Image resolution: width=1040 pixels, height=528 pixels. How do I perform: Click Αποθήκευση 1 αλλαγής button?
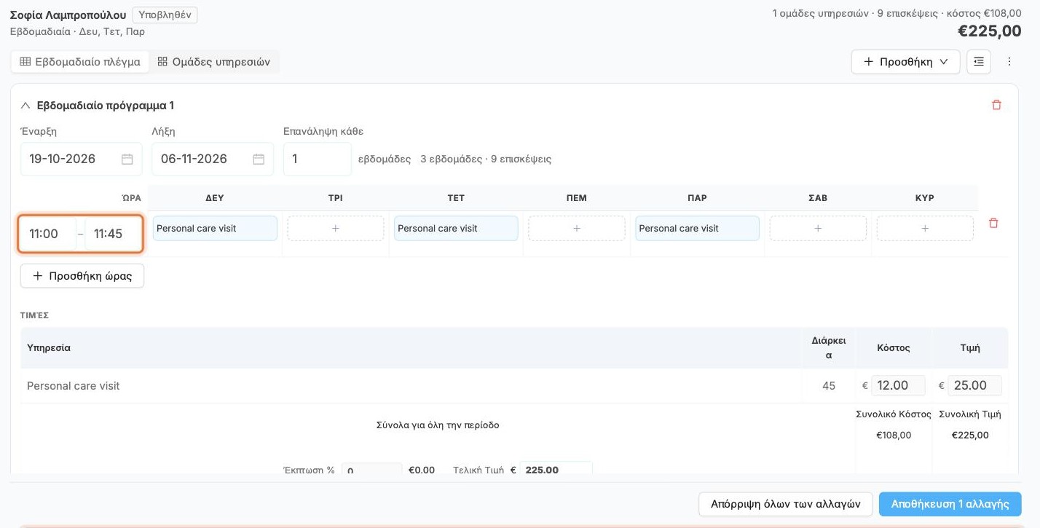click(x=950, y=504)
